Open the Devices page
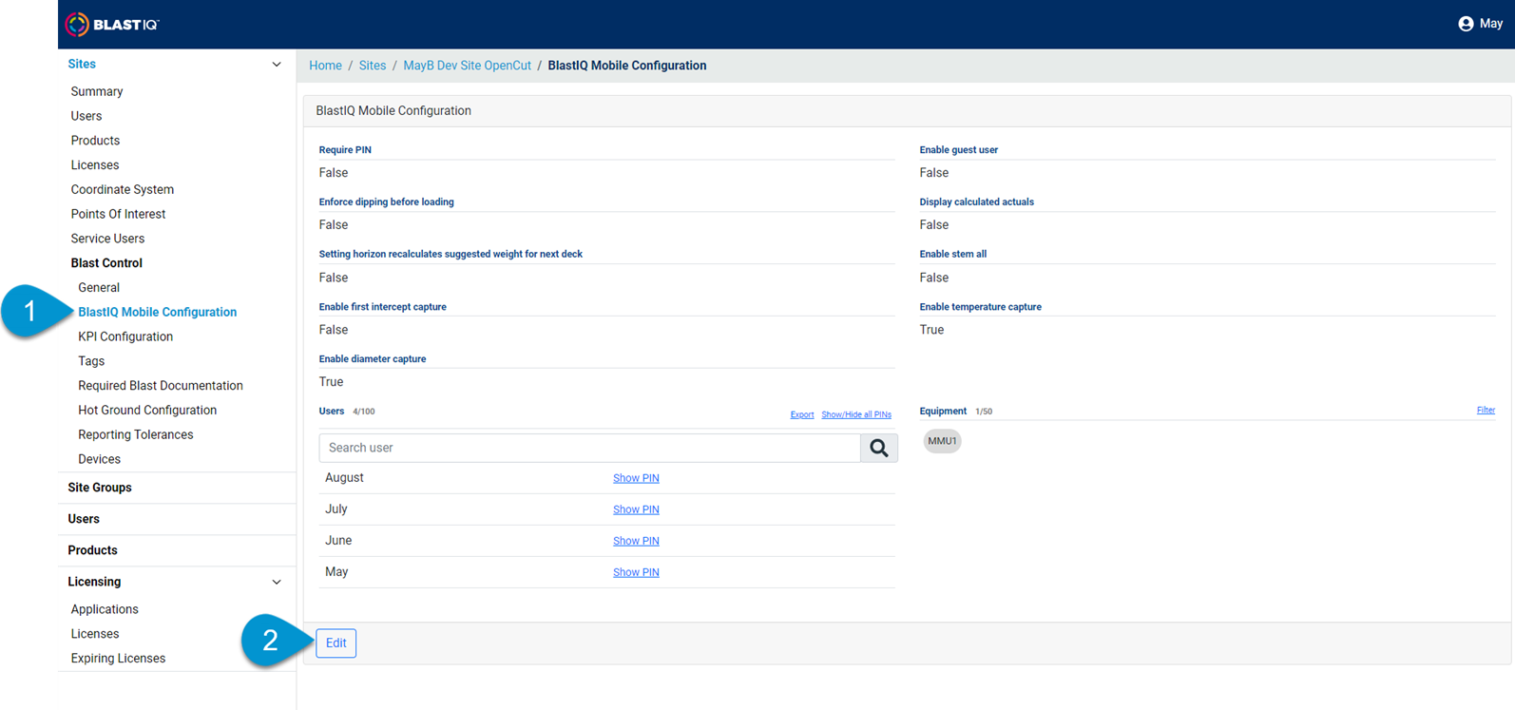This screenshot has height=710, width=1515. [99, 459]
